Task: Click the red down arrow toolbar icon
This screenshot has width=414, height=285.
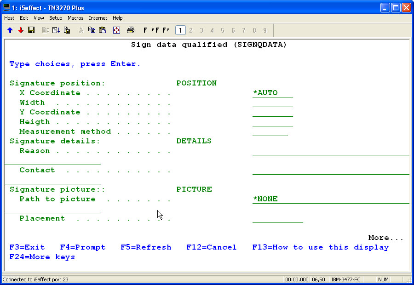Action: [x=21, y=30]
